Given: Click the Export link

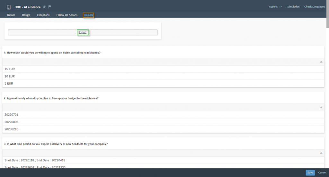Looking at the screenshot, I should click(x=83, y=32).
